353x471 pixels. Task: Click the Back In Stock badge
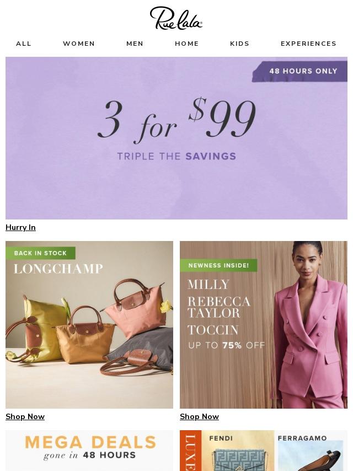pos(41,253)
